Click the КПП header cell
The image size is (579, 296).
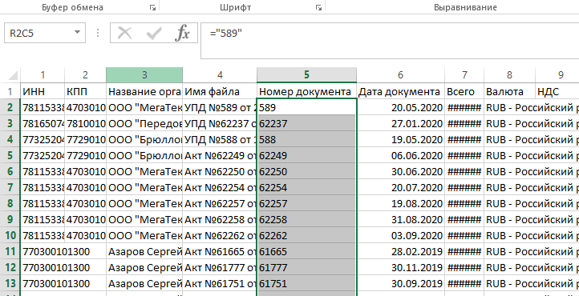[85, 91]
